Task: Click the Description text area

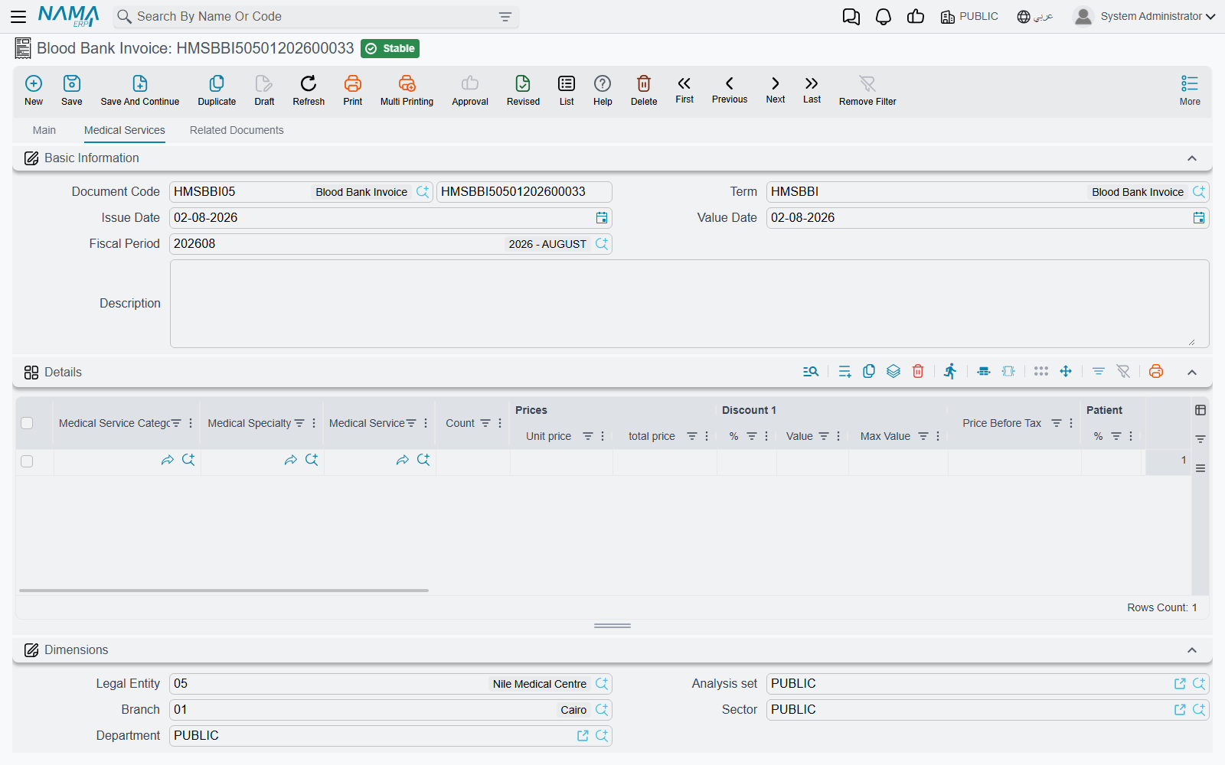Action: [x=689, y=304]
